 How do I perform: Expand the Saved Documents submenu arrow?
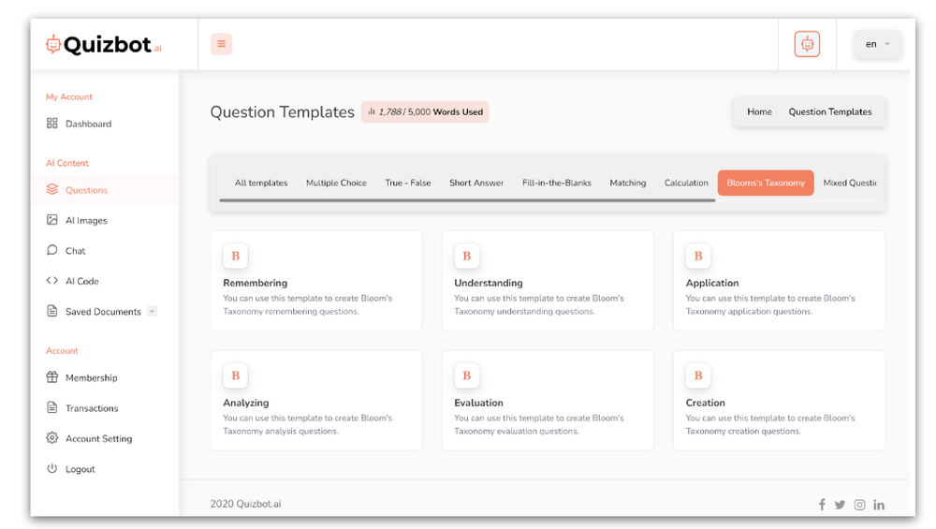click(153, 311)
